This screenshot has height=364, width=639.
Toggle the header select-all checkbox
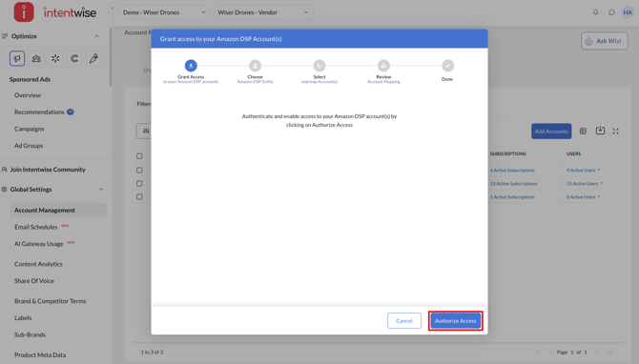pos(139,156)
